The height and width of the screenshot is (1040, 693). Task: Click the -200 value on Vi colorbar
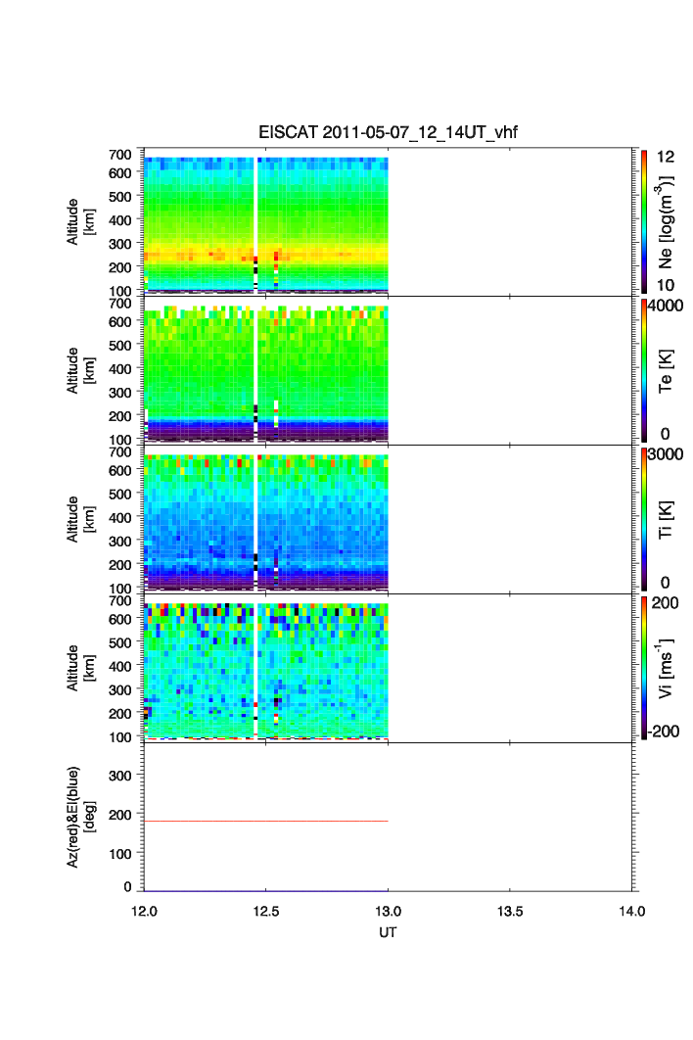pos(664,731)
